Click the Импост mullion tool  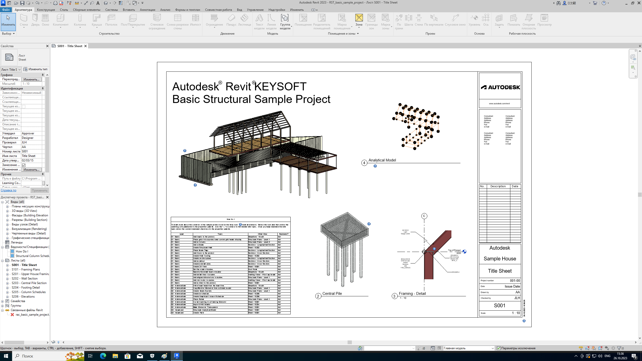point(195,20)
